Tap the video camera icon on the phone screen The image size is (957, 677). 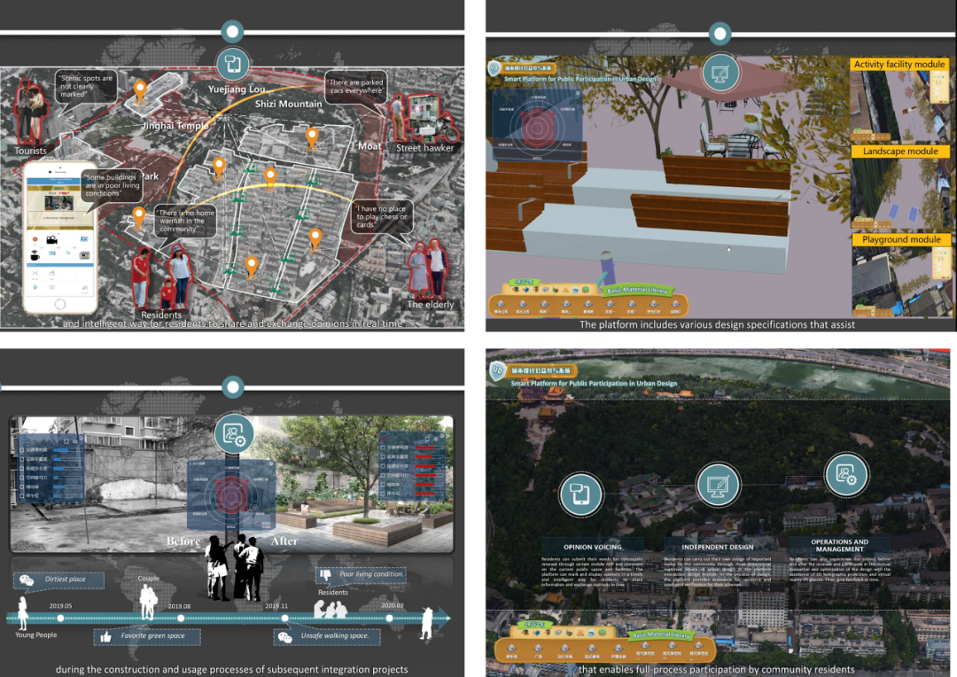(52, 240)
